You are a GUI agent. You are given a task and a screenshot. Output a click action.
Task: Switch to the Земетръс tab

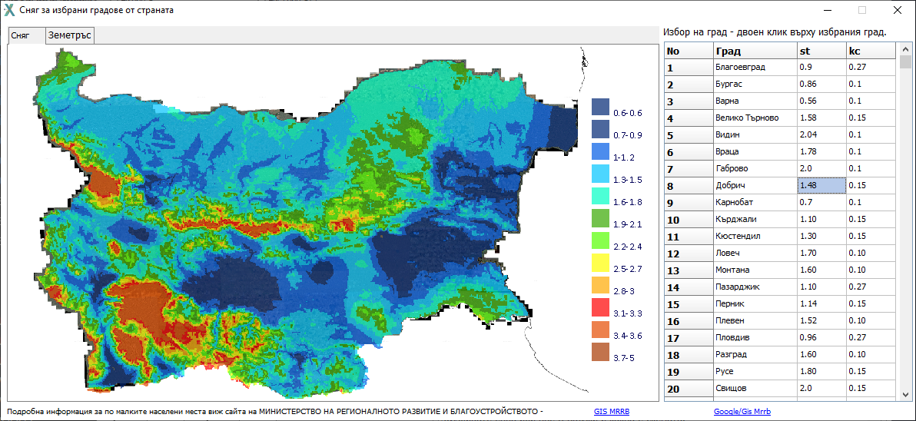70,35
